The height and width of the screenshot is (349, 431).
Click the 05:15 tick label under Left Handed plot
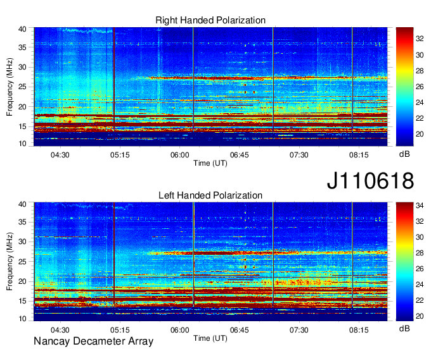click(120, 330)
